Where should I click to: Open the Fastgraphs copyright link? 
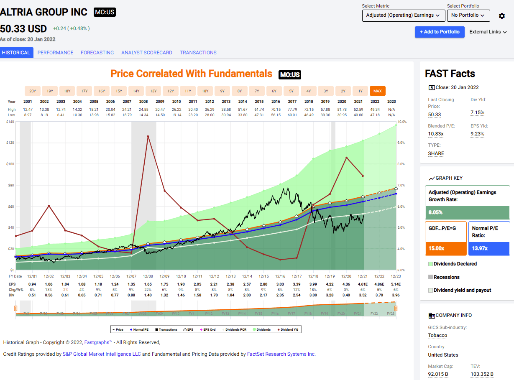coord(98,342)
